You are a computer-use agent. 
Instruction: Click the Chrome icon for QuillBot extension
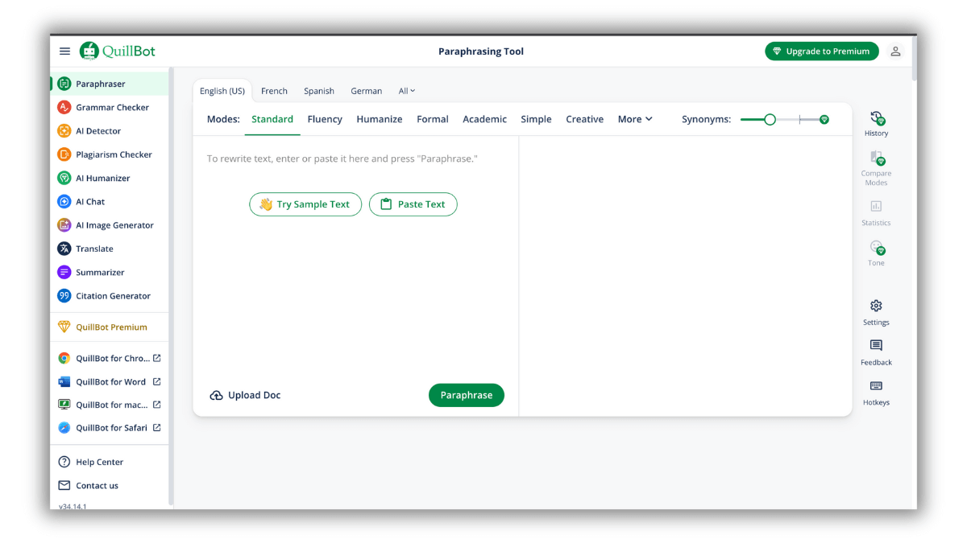(64, 358)
